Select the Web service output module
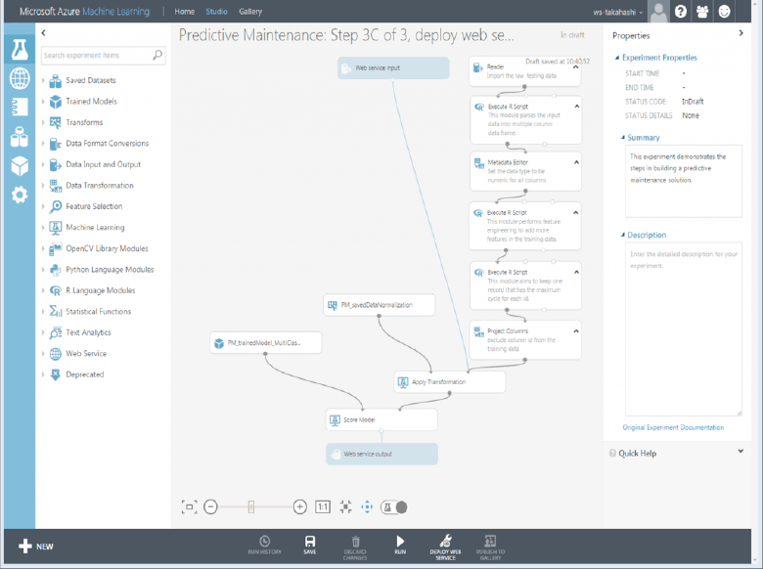Viewport: 763px width, 569px height. (x=381, y=454)
